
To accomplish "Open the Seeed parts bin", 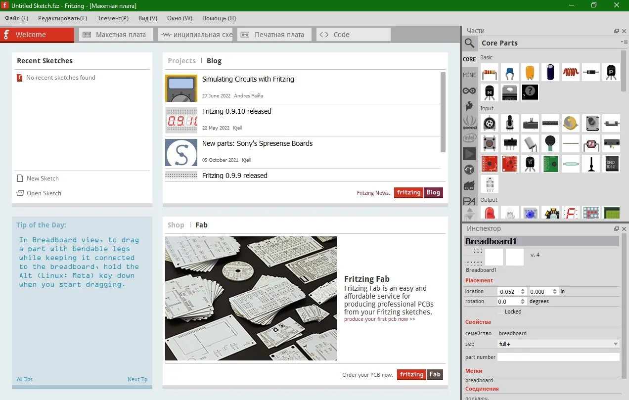I will coord(469,122).
